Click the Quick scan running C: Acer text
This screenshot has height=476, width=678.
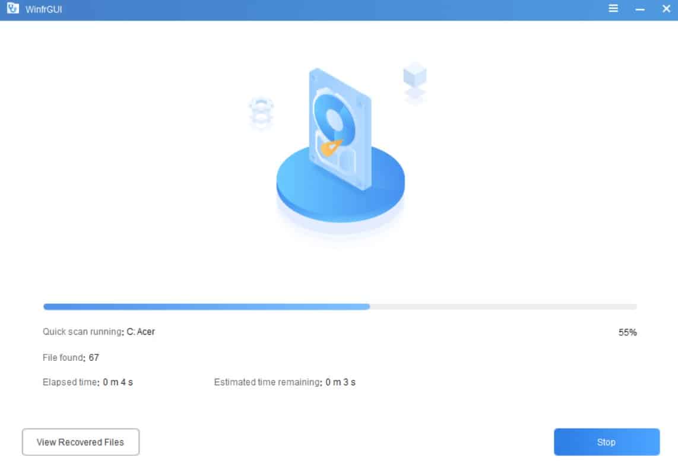pyautogui.click(x=99, y=332)
